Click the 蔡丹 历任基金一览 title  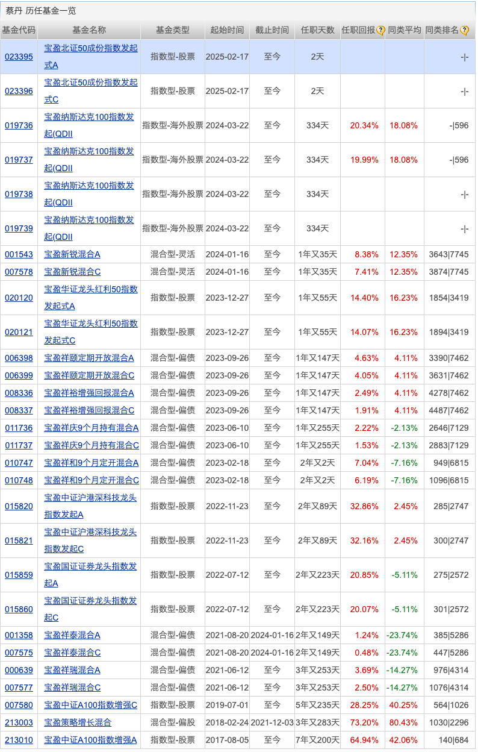click(41, 11)
